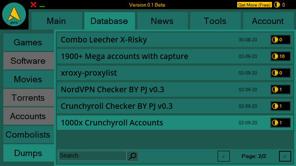Select 1000x Crunchyroll Accounts entry
The width and height of the screenshot is (296, 166).
[175, 123]
